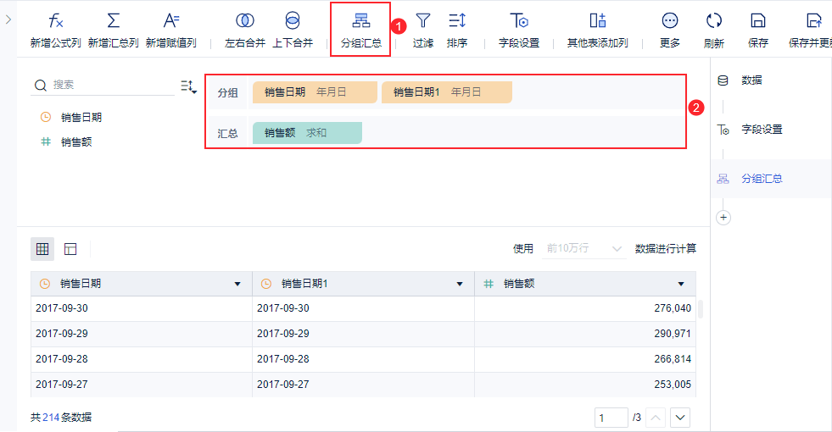
Task: Open the 分组汇总 group summary tool
Action: tap(360, 30)
